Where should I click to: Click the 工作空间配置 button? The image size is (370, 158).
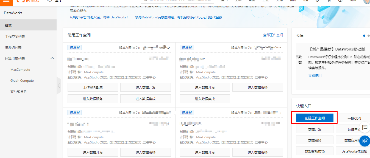tap(93, 87)
